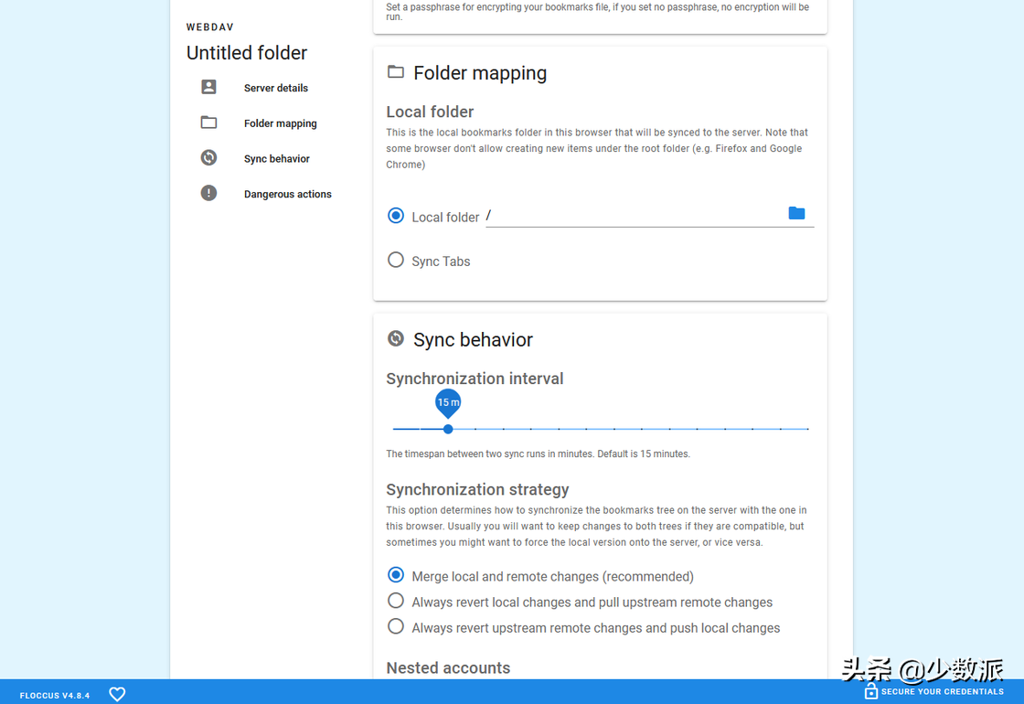
Task: Click the Sync behavior heading icon
Action: (x=396, y=338)
